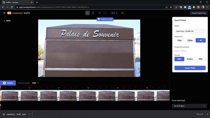210x118 pixels.
Task: Click the redo arrow icon
Action: coord(105,13)
